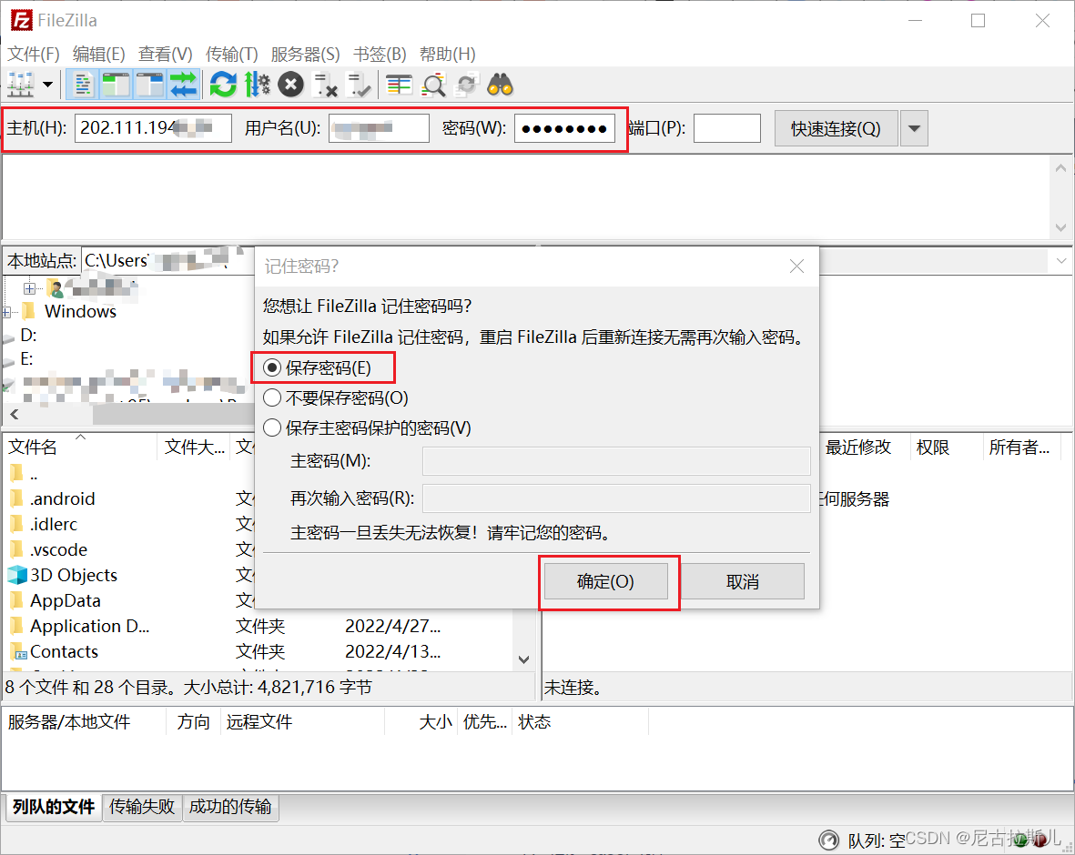Click the 端口(P) port input field
The height and width of the screenshot is (855, 1075).
pos(726,128)
